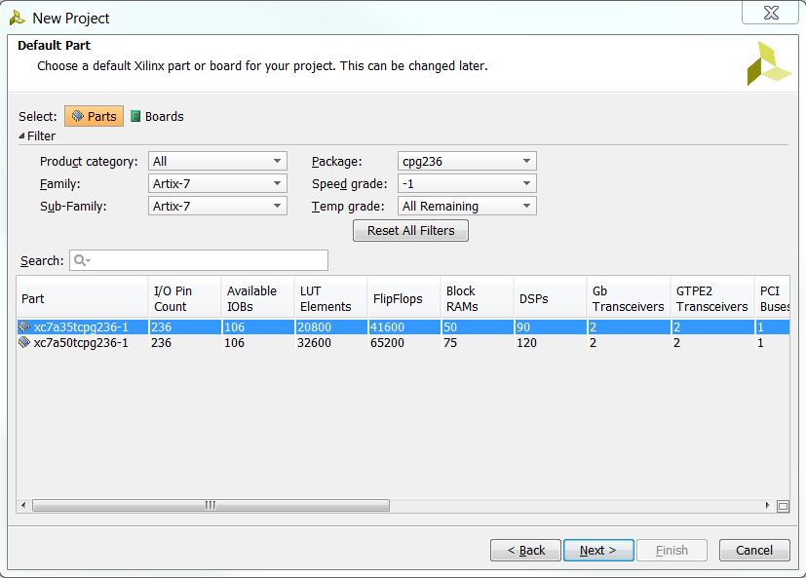
Task: Select the xc7a50tcpg236-1 part row
Action: coord(403,342)
